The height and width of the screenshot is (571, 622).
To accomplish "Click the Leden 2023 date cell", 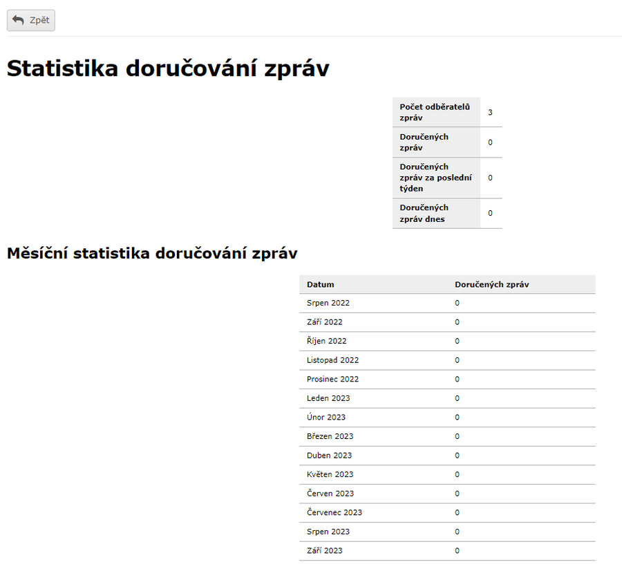I will tap(328, 398).
